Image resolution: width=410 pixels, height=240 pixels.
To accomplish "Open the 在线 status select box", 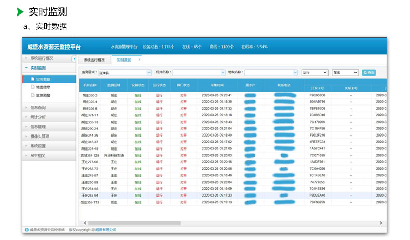I will tap(345, 73).
